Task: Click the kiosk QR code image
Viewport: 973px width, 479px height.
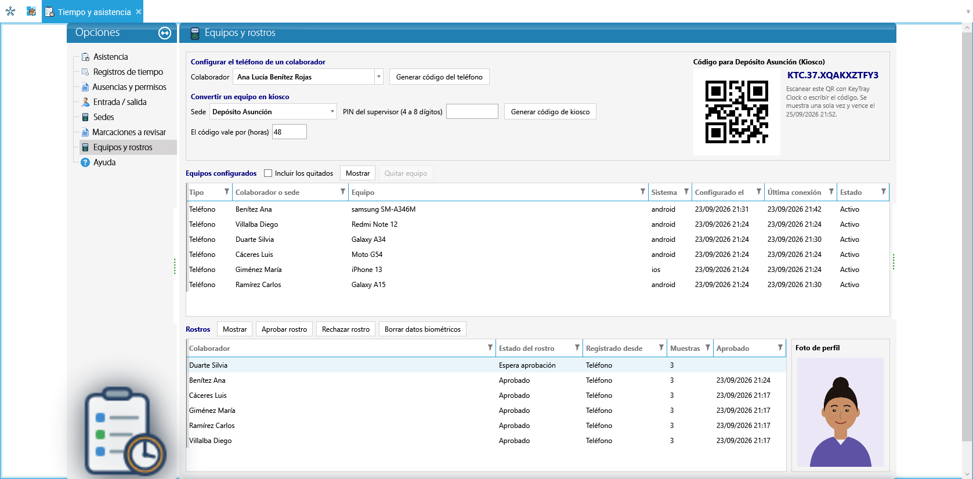Action: [737, 112]
